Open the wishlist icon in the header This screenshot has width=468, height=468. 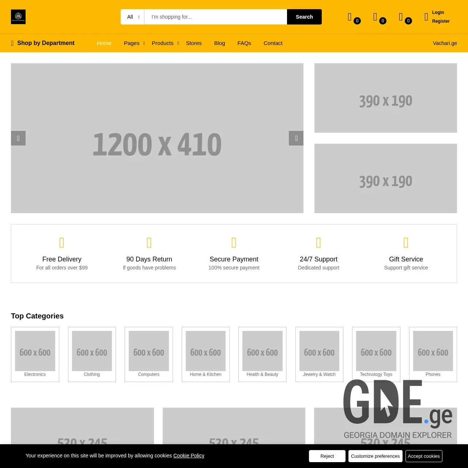pyautogui.click(x=374, y=16)
